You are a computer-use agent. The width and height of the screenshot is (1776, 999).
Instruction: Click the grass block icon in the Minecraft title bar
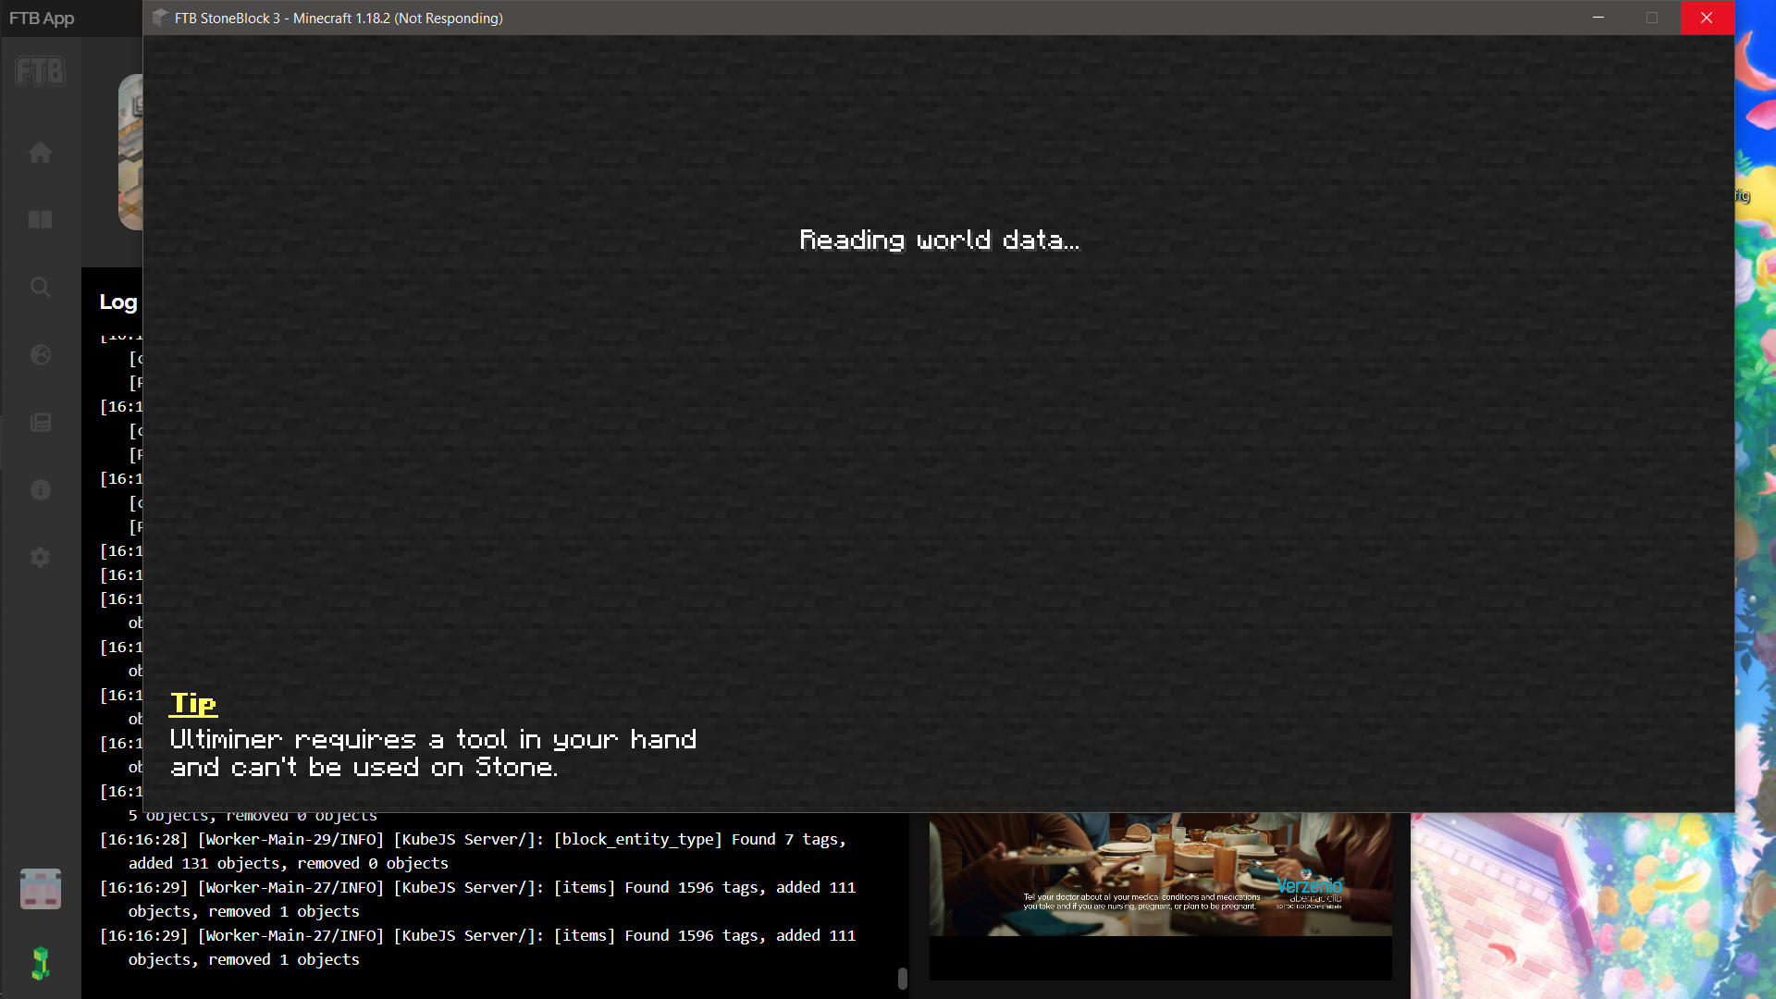coord(160,18)
